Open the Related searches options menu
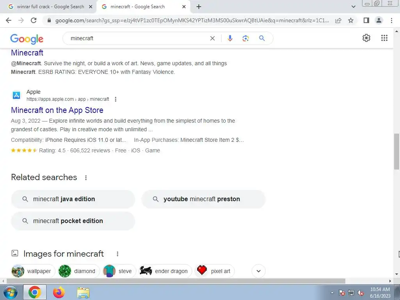This screenshot has height=300, width=400. pyautogui.click(x=86, y=178)
